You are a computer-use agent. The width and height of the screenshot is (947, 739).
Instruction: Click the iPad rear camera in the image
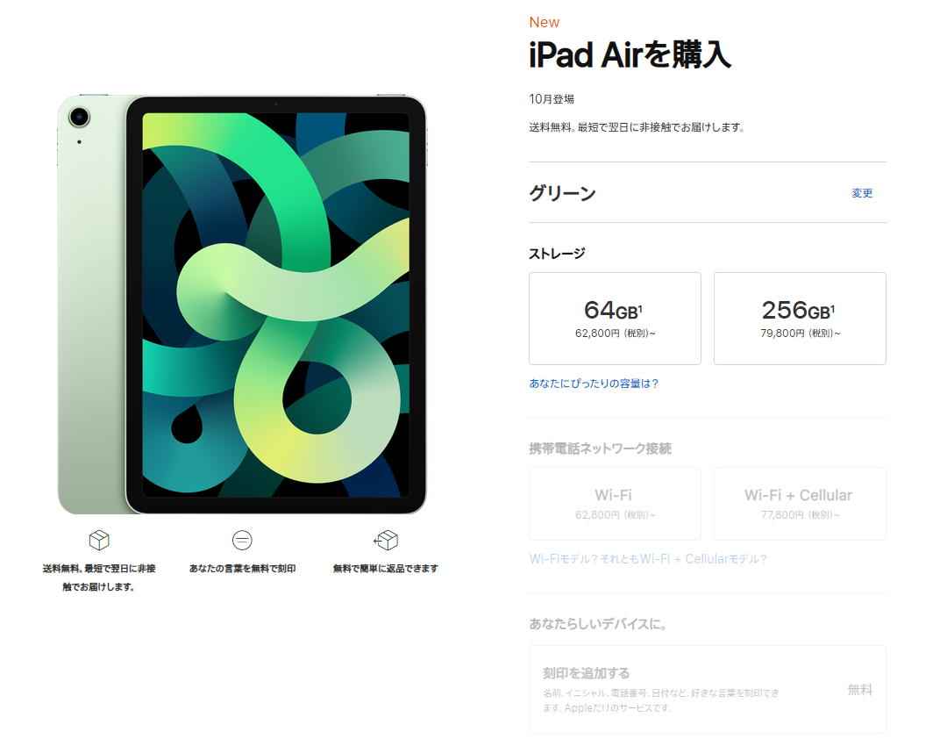pos(79,117)
